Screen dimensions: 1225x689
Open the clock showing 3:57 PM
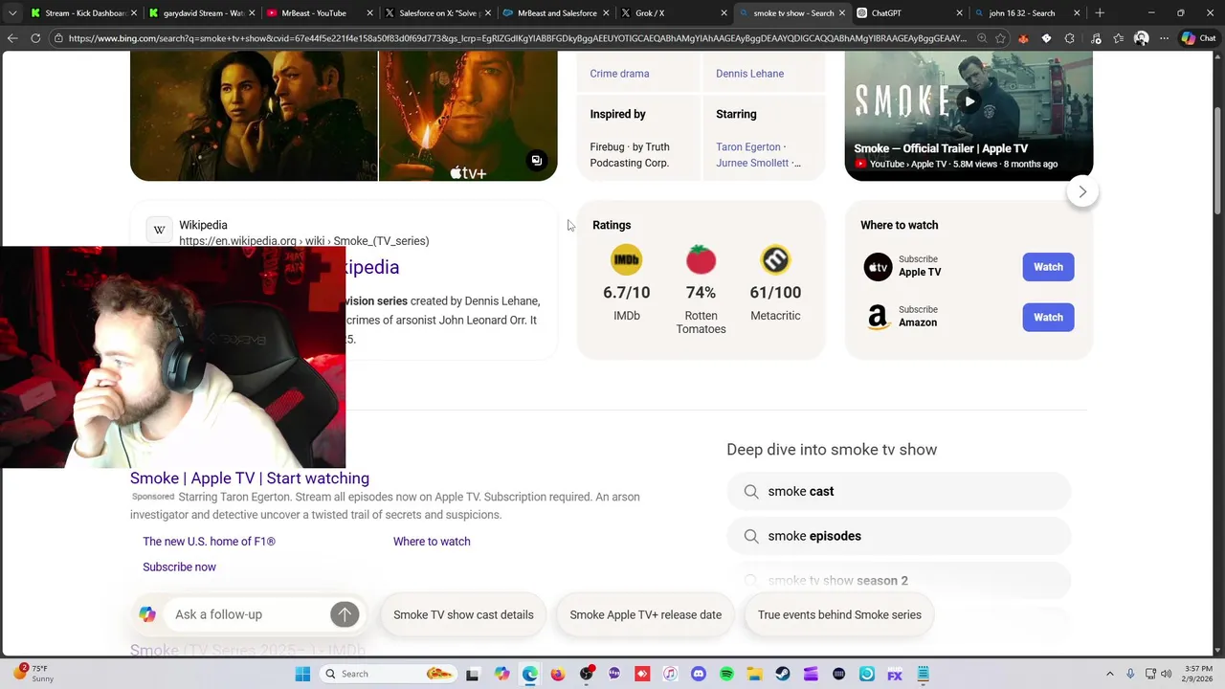1186,674
